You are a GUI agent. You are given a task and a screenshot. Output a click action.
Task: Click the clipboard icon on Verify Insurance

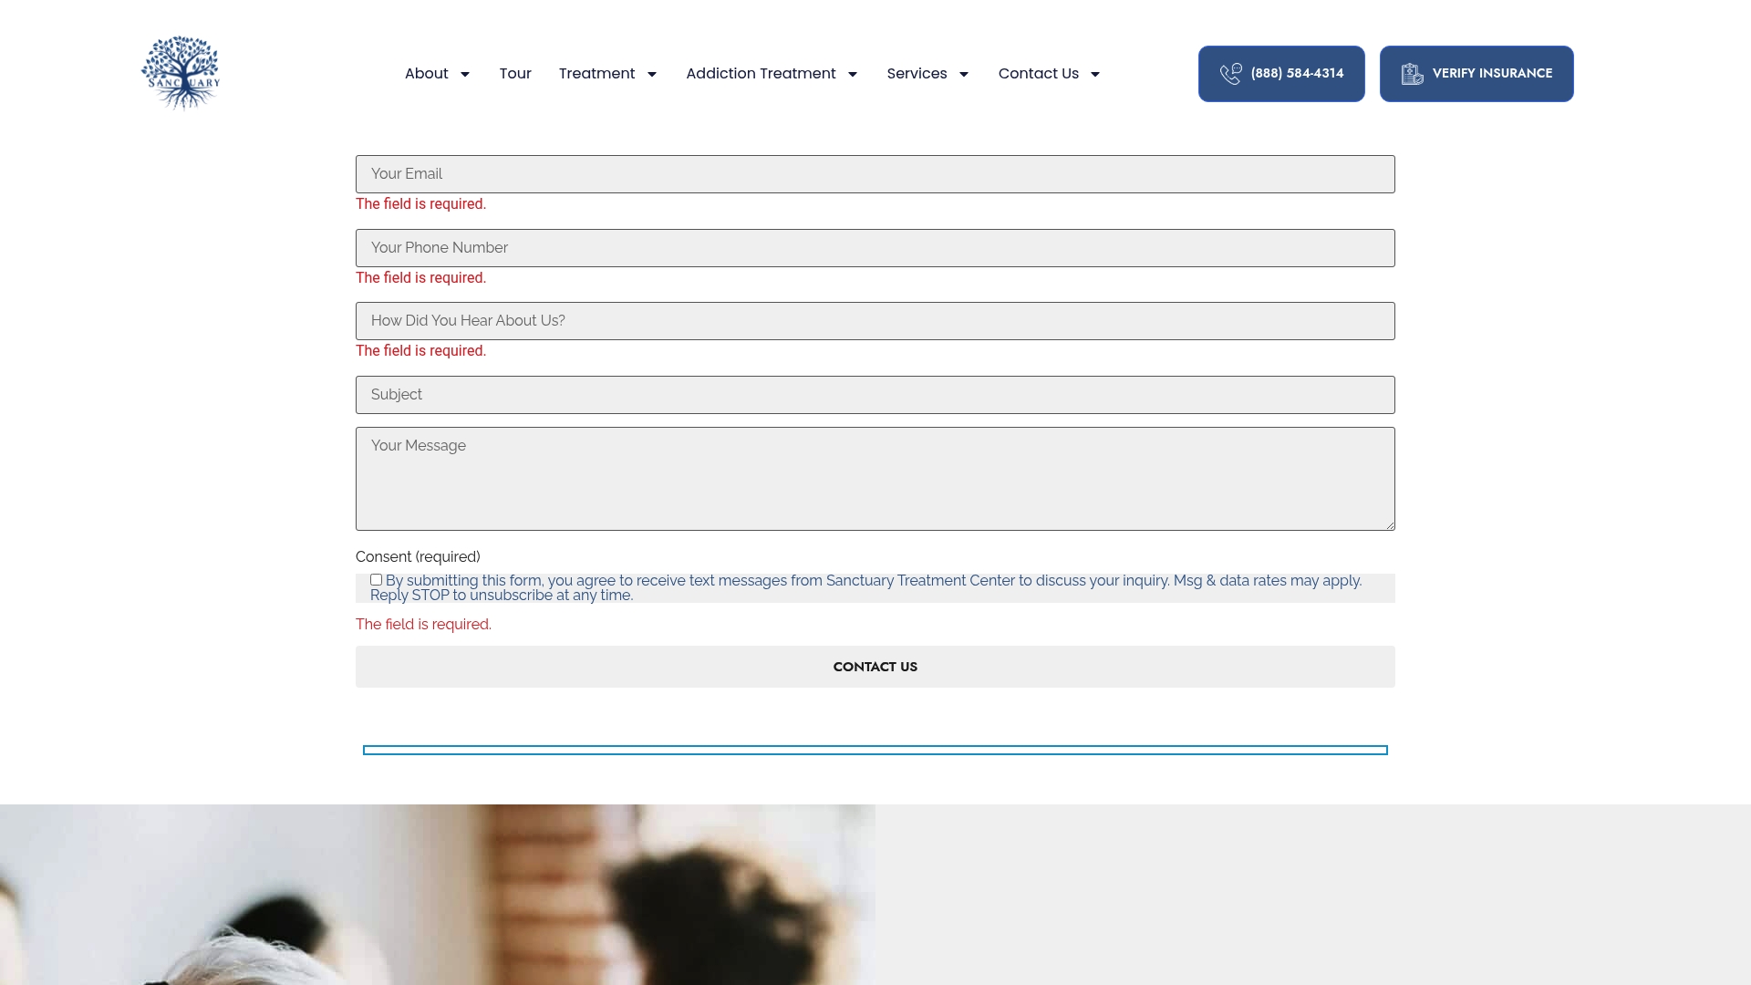click(1412, 74)
